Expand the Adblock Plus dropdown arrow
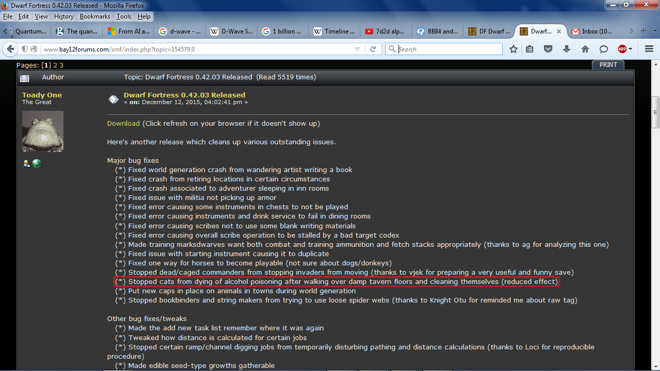Viewport: 660px width, 371px height. point(631,49)
